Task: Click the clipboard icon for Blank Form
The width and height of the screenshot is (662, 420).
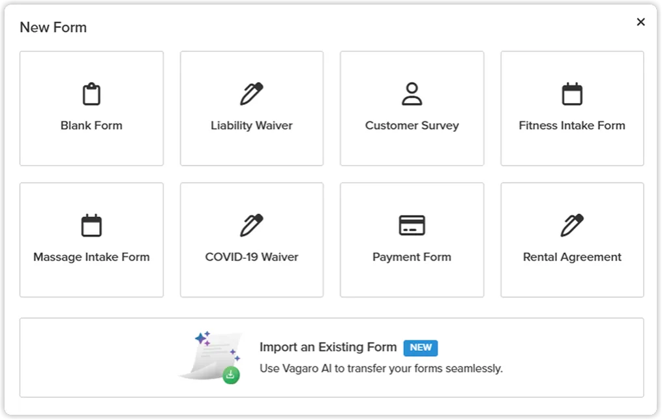Action: 91,94
